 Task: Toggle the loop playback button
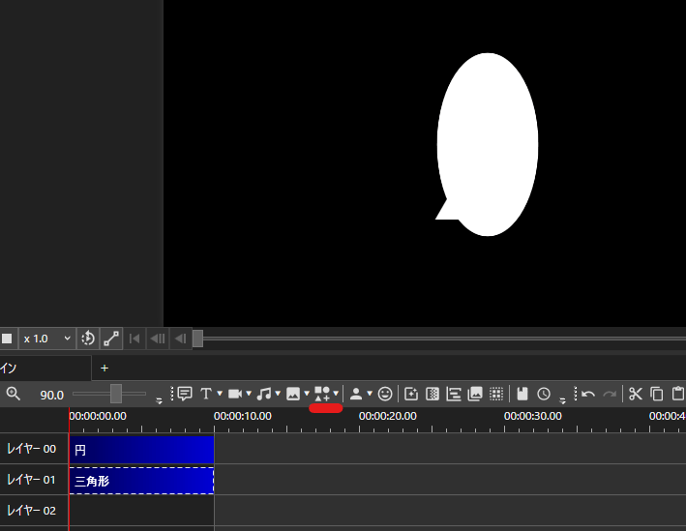point(88,339)
